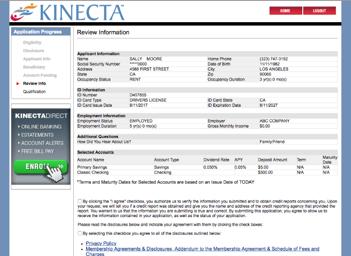Click the ID expiration date 8/11/2027
This screenshot has height=256, width=351.
tap(268, 105)
